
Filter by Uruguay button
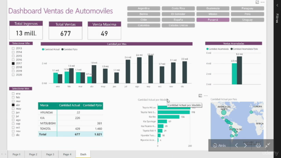point(248,20)
